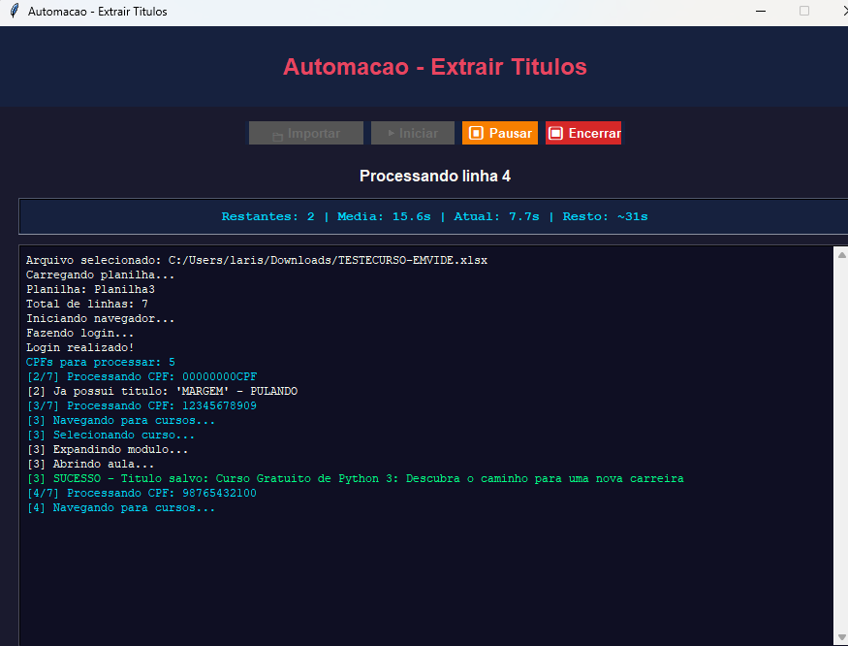Click the '[4/7] Processando CPF: 98765432100' line
This screenshot has height=646, width=848.
(x=141, y=494)
